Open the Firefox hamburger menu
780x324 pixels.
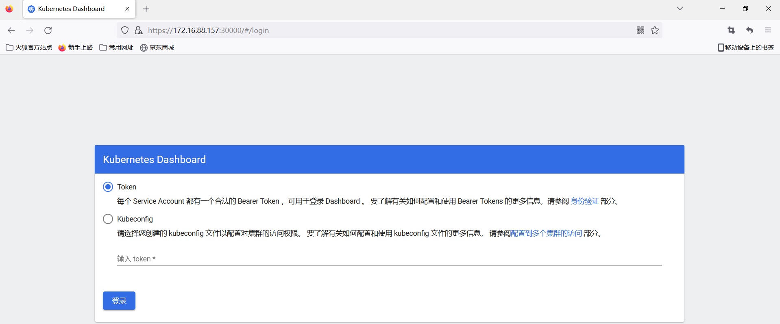(x=768, y=30)
